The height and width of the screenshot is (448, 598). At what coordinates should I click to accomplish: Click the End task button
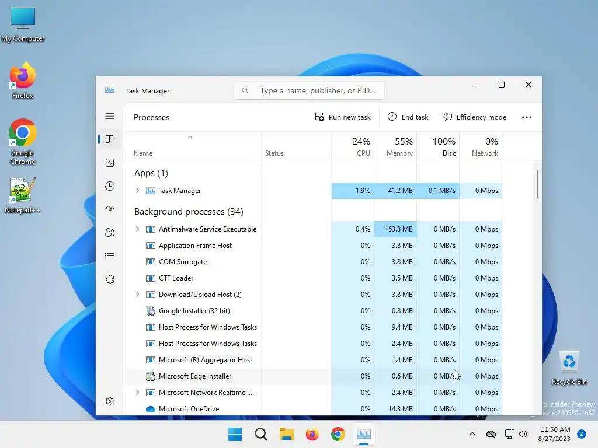click(408, 117)
